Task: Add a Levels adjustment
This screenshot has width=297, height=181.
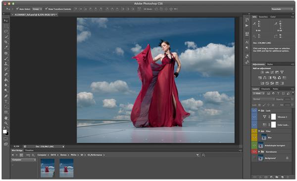Action: (267, 72)
